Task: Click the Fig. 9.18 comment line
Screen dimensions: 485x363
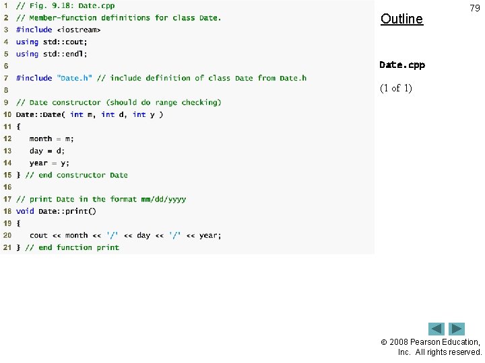Action: point(65,5)
